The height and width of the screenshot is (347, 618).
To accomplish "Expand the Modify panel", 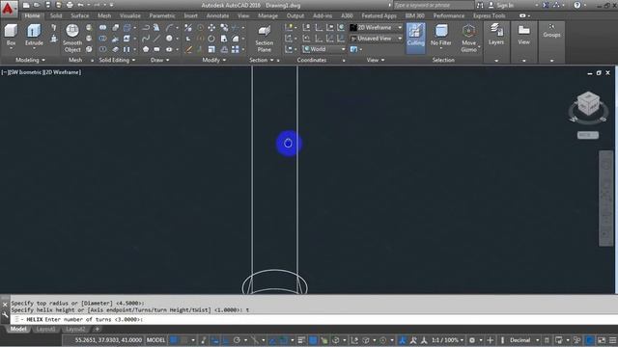I will coord(214,60).
